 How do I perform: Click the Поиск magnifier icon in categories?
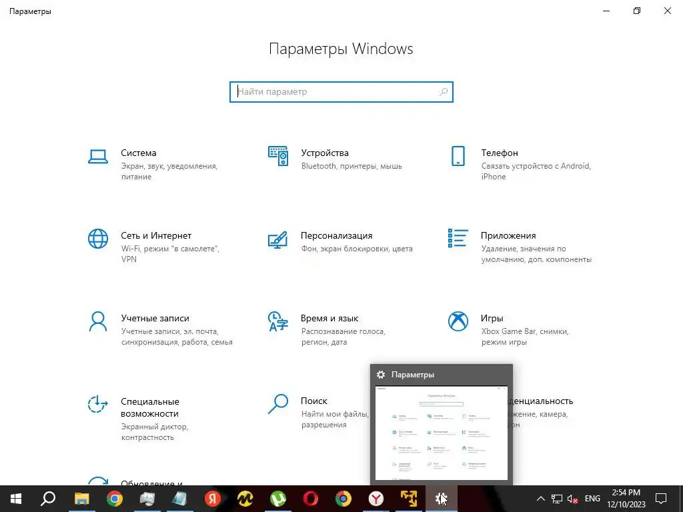tap(278, 403)
